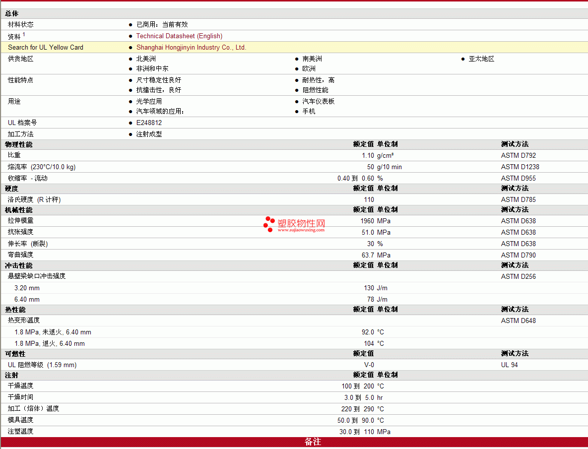
Task: Click the UL 94 test method
Action: click(509, 365)
